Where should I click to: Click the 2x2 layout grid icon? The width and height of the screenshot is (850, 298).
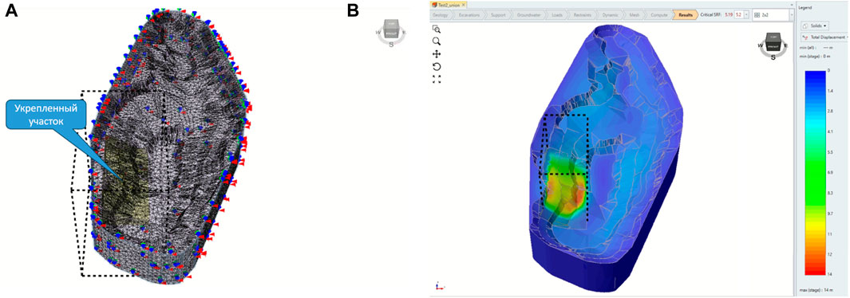757,15
